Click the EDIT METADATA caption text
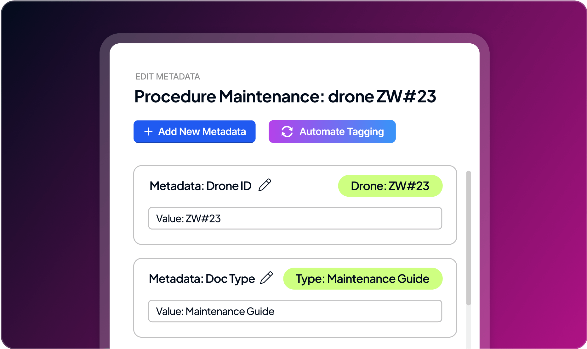 [x=168, y=77]
